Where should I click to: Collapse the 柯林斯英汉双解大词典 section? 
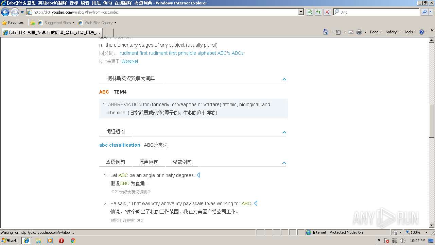tap(284, 79)
